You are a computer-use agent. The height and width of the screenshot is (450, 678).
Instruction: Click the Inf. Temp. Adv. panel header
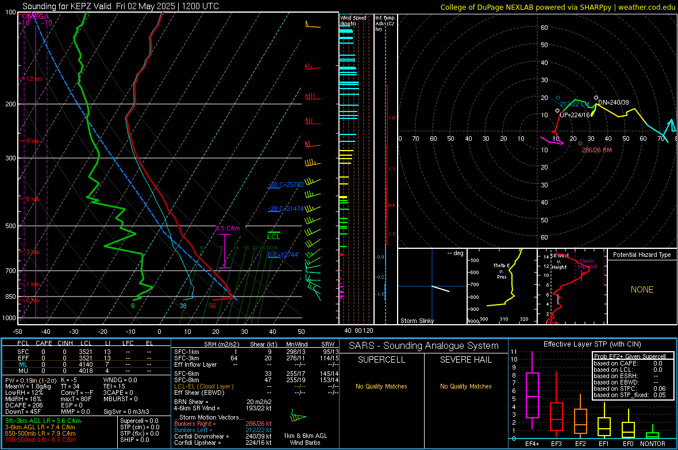pos(385,24)
